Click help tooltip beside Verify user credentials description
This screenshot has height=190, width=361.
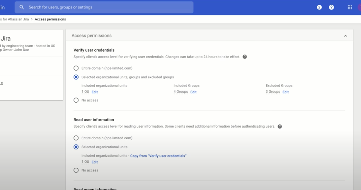pyautogui.click(x=245, y=56)
